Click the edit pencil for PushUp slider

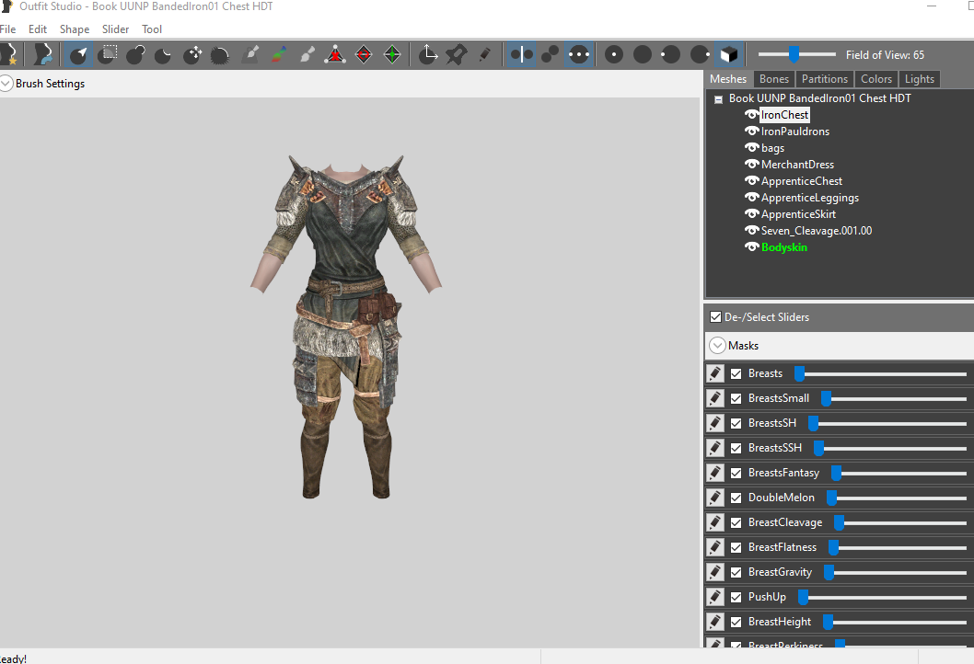[715, 597]
